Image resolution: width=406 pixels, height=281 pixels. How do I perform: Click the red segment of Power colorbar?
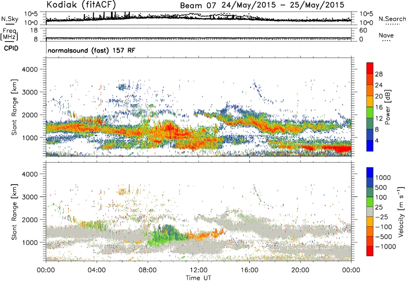[370, 68]
